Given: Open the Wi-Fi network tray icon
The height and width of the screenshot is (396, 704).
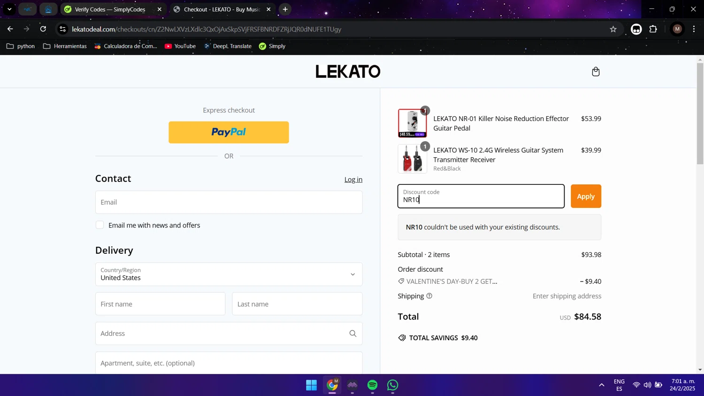Looking at the screenshot, I should [x=636, y=385].
